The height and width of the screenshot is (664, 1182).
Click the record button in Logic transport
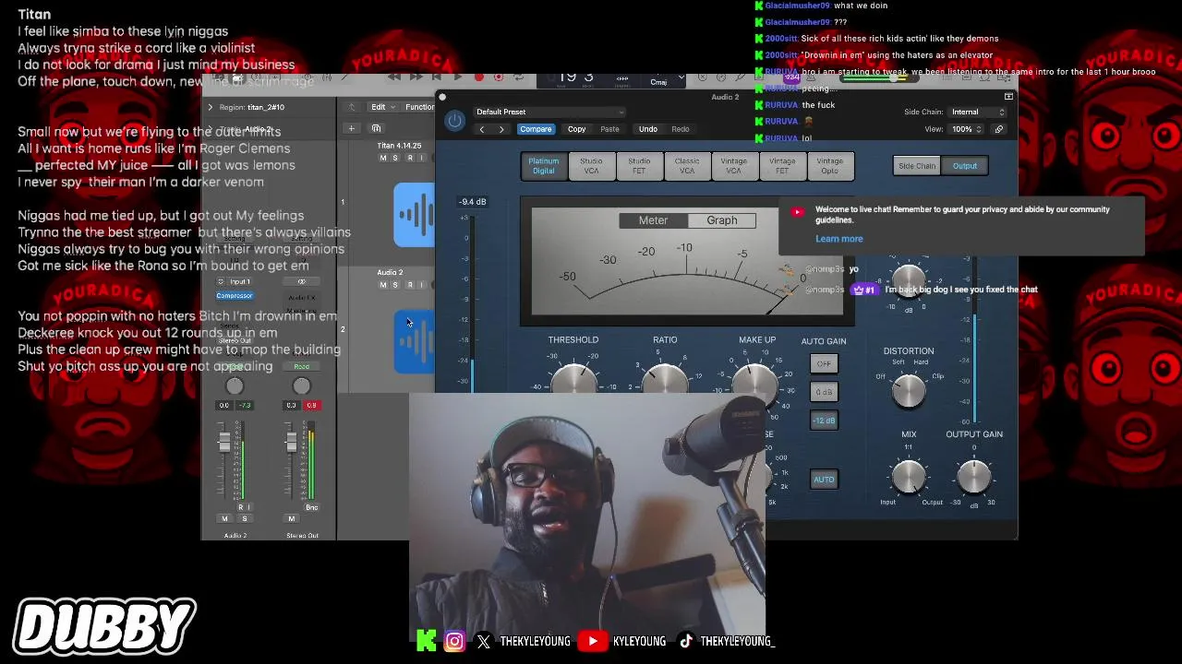pyautogui.click(x=478, y=77)
